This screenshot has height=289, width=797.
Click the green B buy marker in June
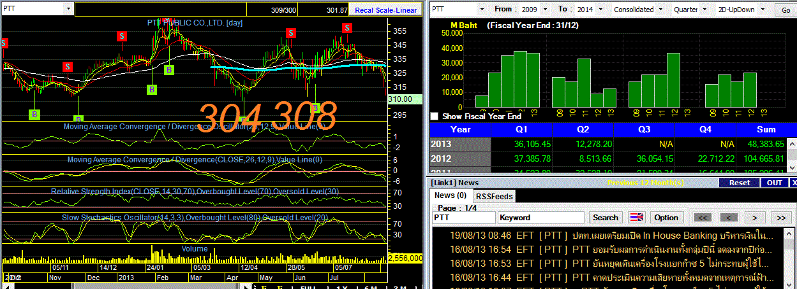point(315,108)
